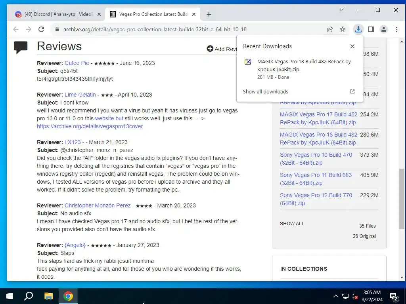This screenshot has width=406, height=304.
Task: View site information padlock icon
Action: (x=57, y=29)
